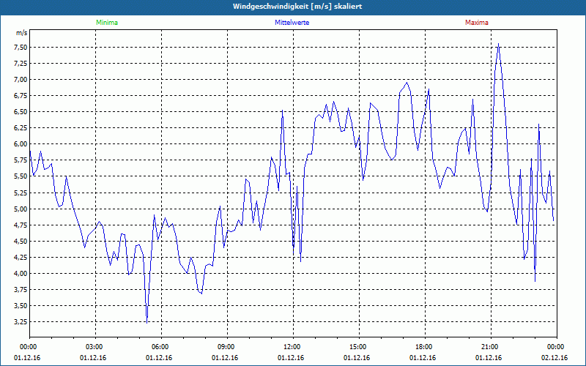Click the 00:00 label above date 02.12.16
The width and height of the screenshot is (586, 366).
pyautogui.click(x=557, y=347)
